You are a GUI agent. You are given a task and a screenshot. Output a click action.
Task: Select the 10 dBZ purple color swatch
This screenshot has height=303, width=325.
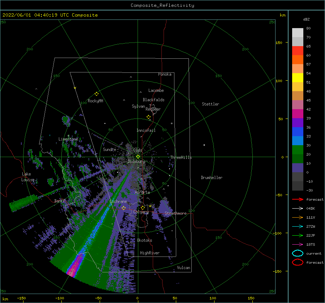click(298, 168)
